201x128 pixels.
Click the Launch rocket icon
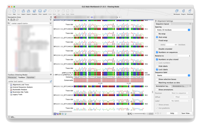point(45,11)
